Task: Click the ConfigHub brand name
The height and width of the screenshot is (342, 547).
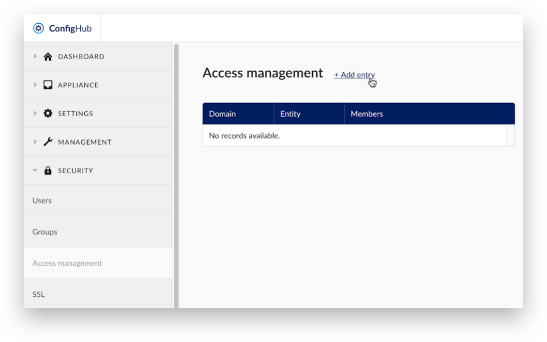Action: pyautogui.click(x=70, y=28)
